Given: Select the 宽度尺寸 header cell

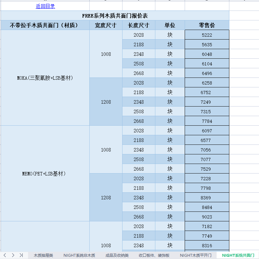Looking at the screenshot, I should click(106, 25).
